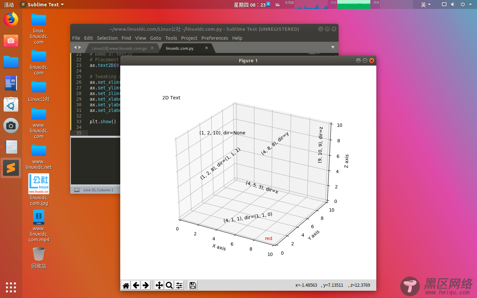Go to next tab with right arrow
The width and height of the screenshot is (477, 298).
(x=79, y=47)
